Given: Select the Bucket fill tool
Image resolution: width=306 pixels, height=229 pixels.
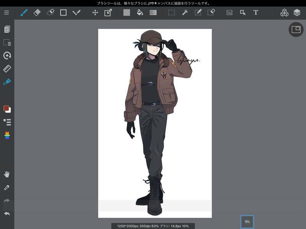Looking at the screenshot, I should [x=140, y=13].
